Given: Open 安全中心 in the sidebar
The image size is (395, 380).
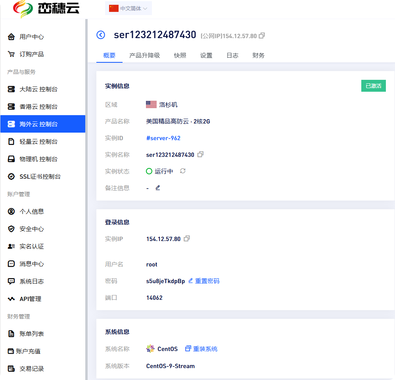Looking at the screenshot, I should coord(43,229).
